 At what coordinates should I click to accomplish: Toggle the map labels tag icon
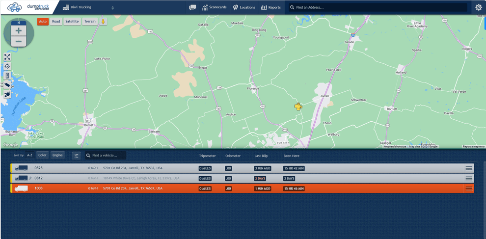point(7,84)
